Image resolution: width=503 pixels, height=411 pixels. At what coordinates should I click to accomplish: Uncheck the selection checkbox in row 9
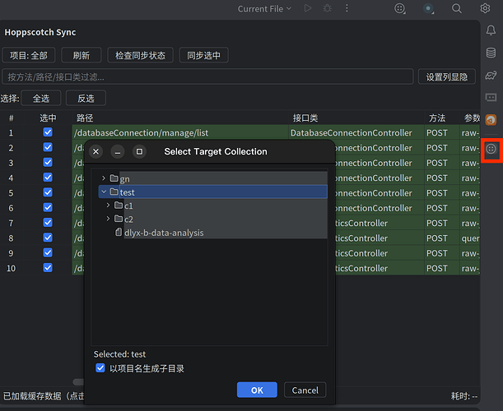pos(48,252)
